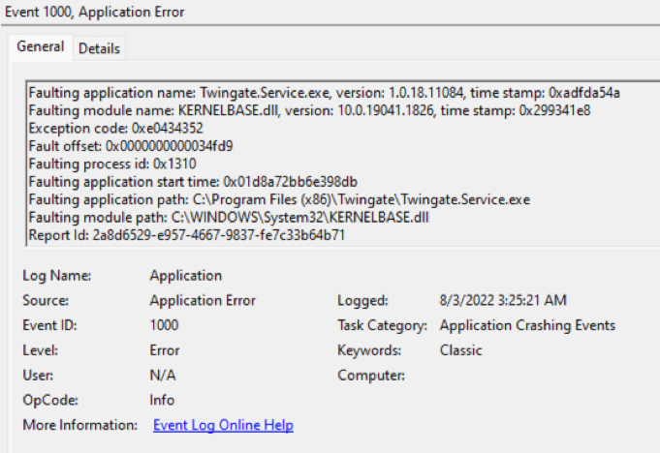Click the Task Category: label

(382, 325)
